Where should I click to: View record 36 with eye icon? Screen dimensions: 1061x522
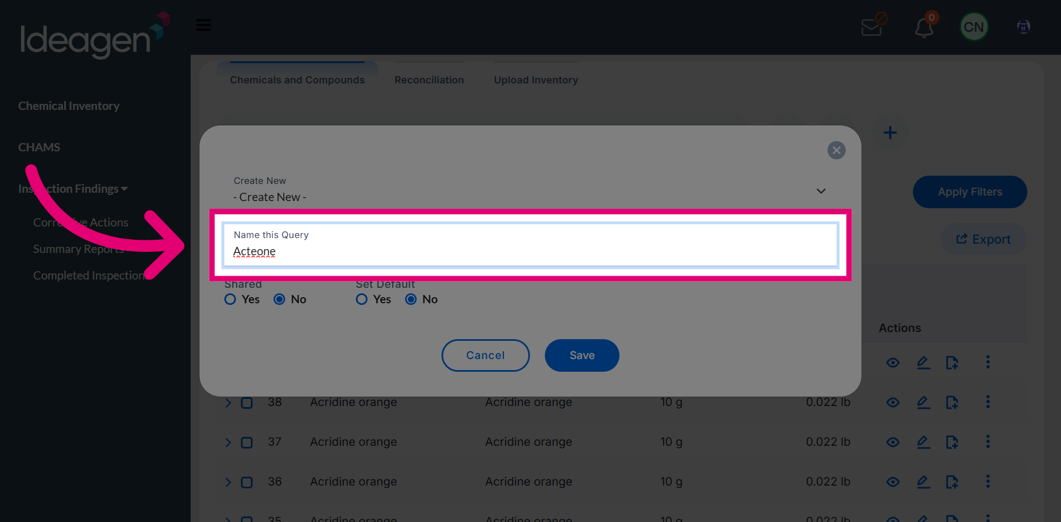893,482
